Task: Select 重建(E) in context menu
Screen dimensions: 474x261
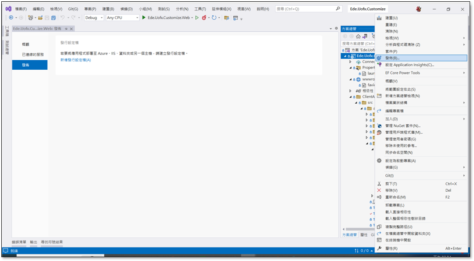Action: pos(421,25)
